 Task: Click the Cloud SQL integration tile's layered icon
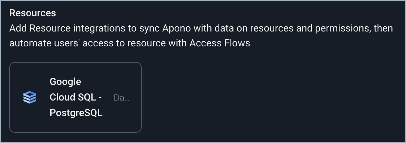pyautogui.click(x=30, y=97)
